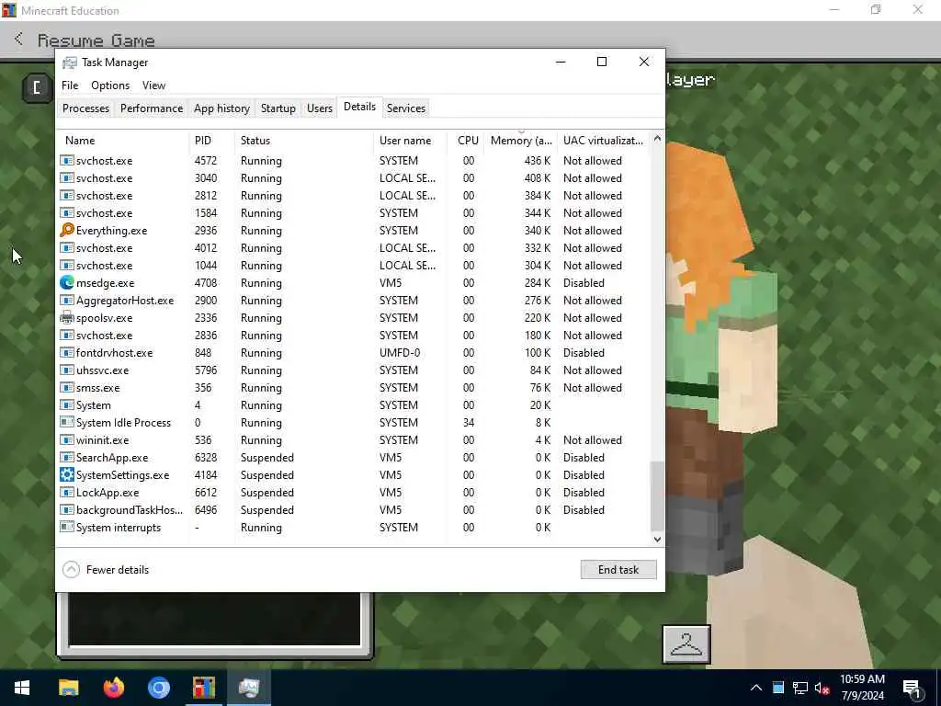Select the backgroundTaskHos... process name
The image size is (941, 706).
tap(129, 509)
